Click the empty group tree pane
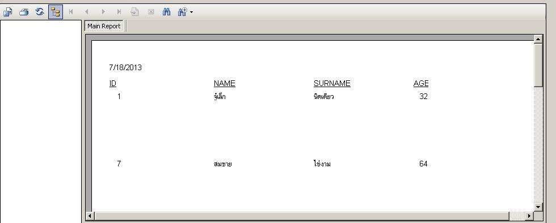556x223 pixels. point(41,122)
